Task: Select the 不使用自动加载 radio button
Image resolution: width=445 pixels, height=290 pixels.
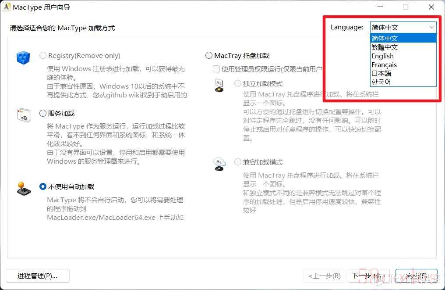Action: pyautogui.click(x=43, y=186)
